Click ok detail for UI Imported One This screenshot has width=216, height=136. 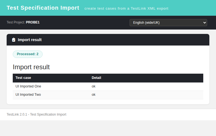click(94, 86)
